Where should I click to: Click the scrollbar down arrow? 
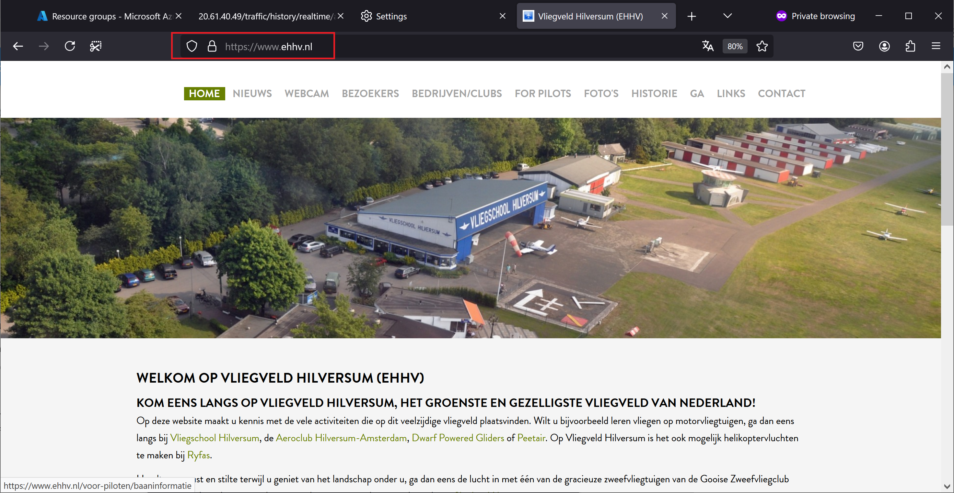point(947,486)
